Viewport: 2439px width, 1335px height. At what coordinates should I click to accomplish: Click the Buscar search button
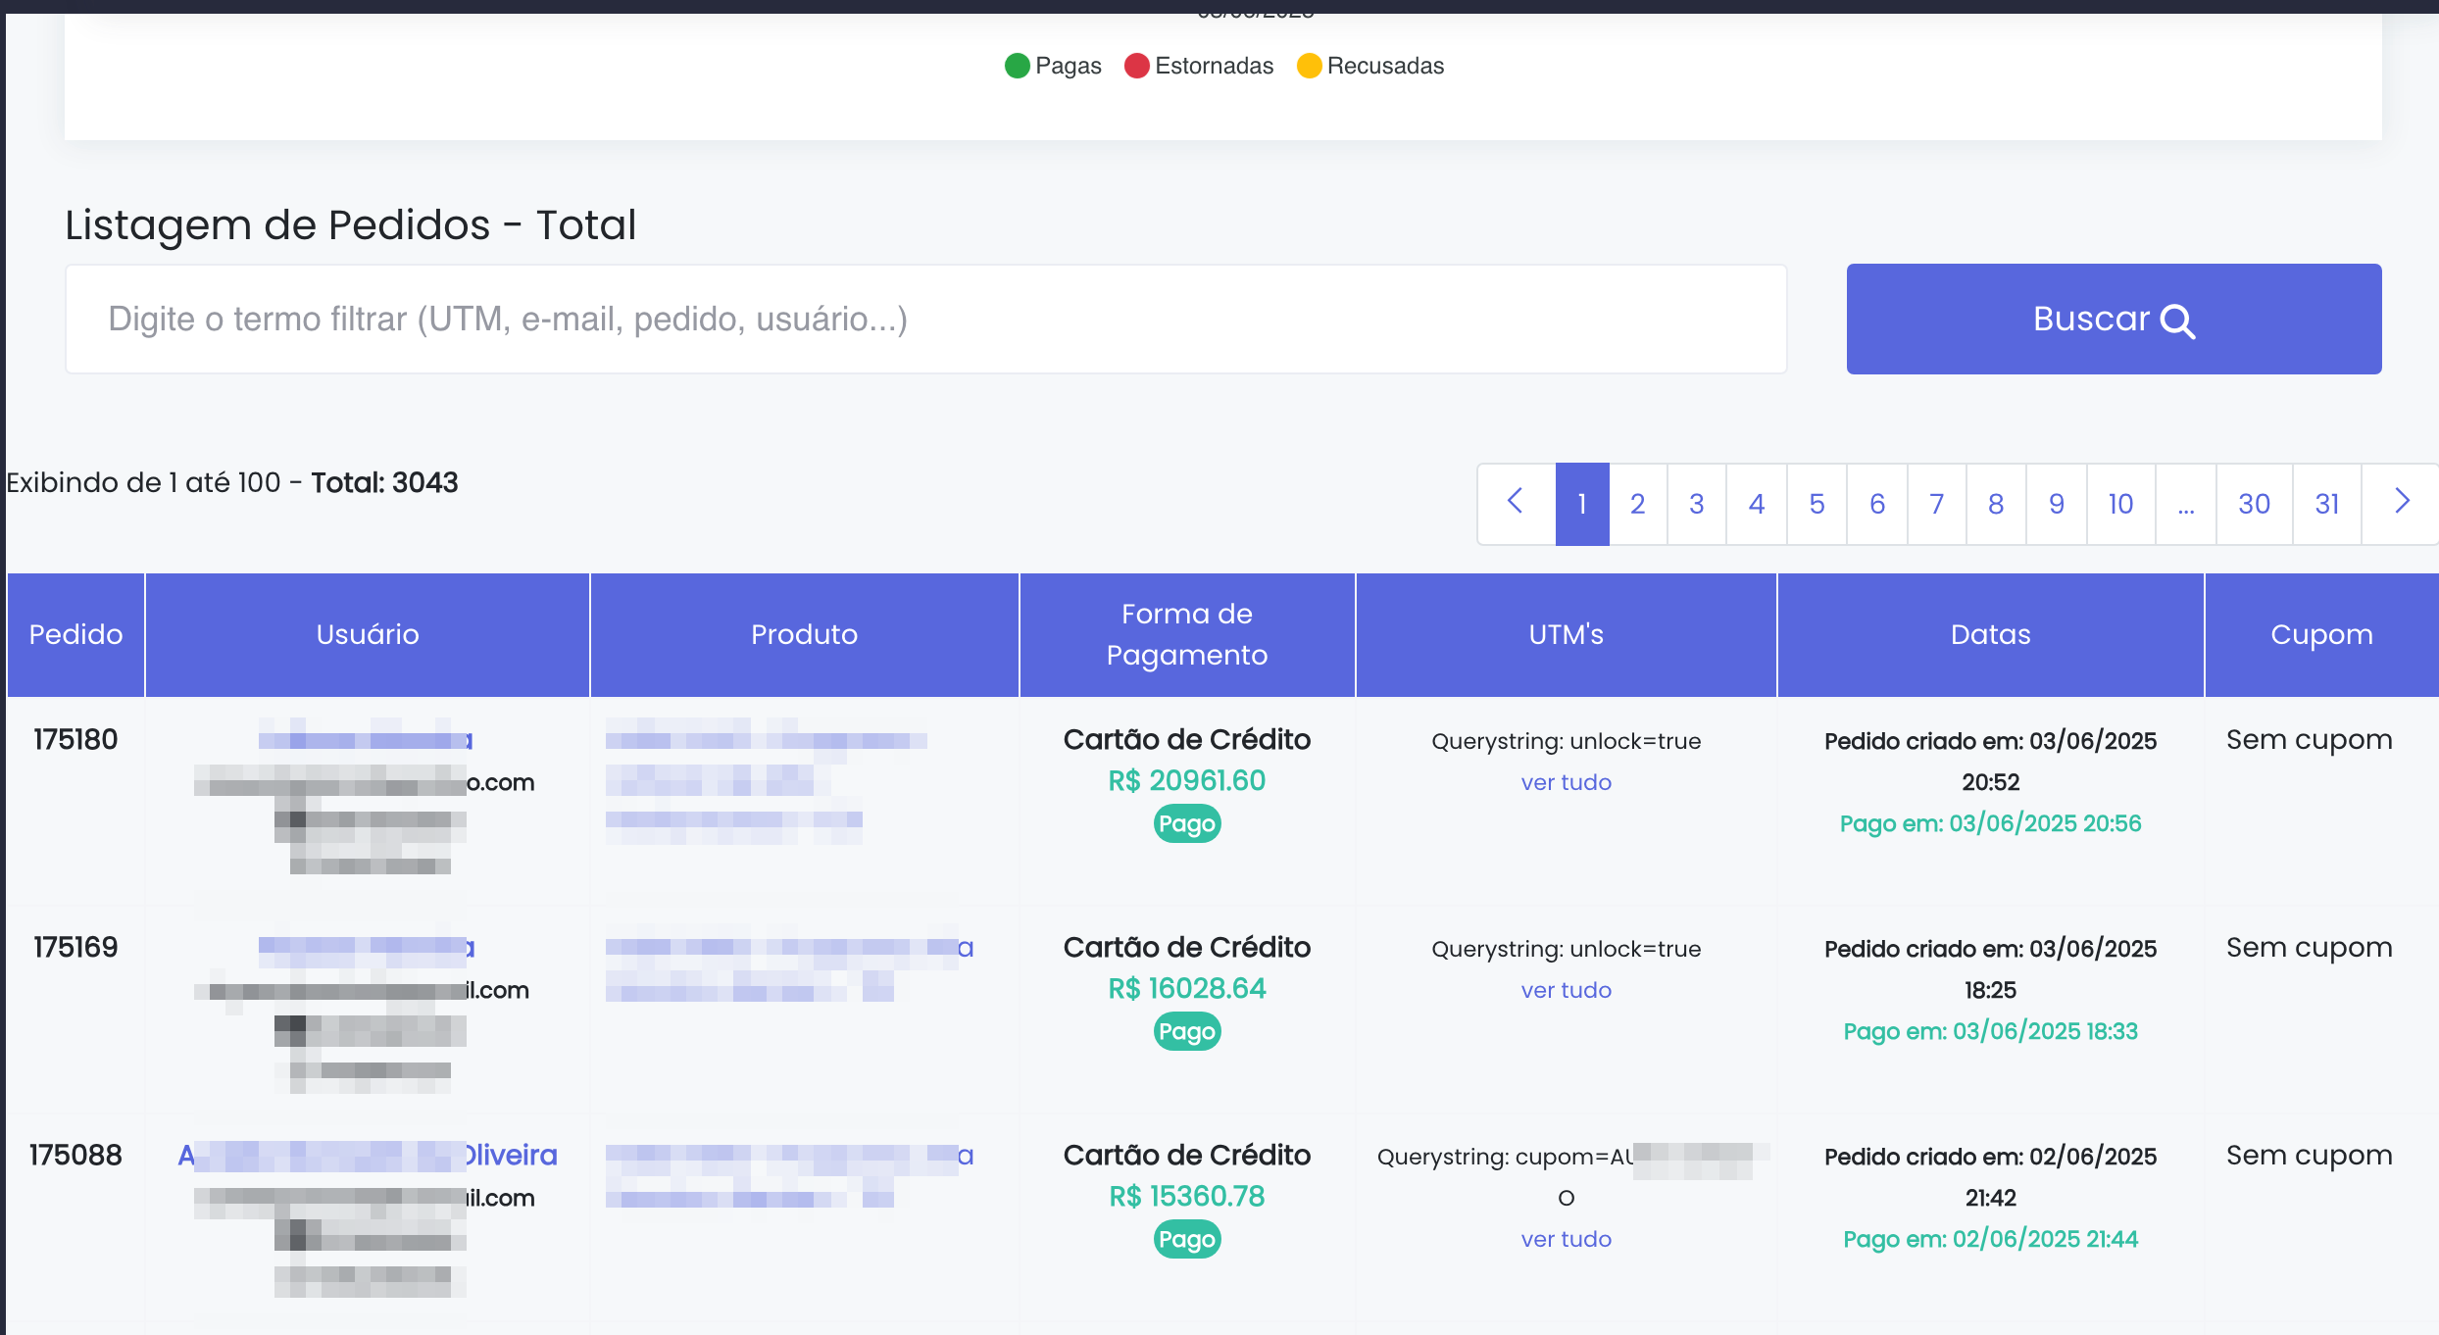coord(2114,319)
